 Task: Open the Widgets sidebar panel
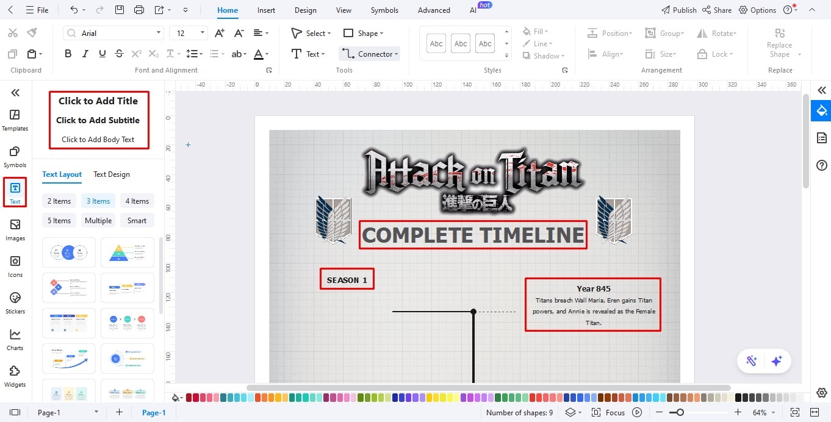pyautogui.click(x=15, y=376)
